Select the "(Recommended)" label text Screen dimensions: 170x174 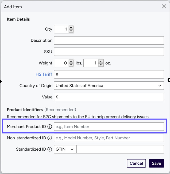click(60, 110)
